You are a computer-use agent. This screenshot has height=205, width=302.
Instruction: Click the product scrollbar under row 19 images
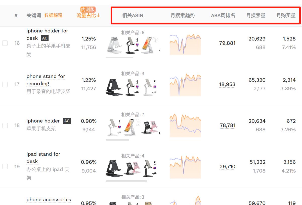126,181
